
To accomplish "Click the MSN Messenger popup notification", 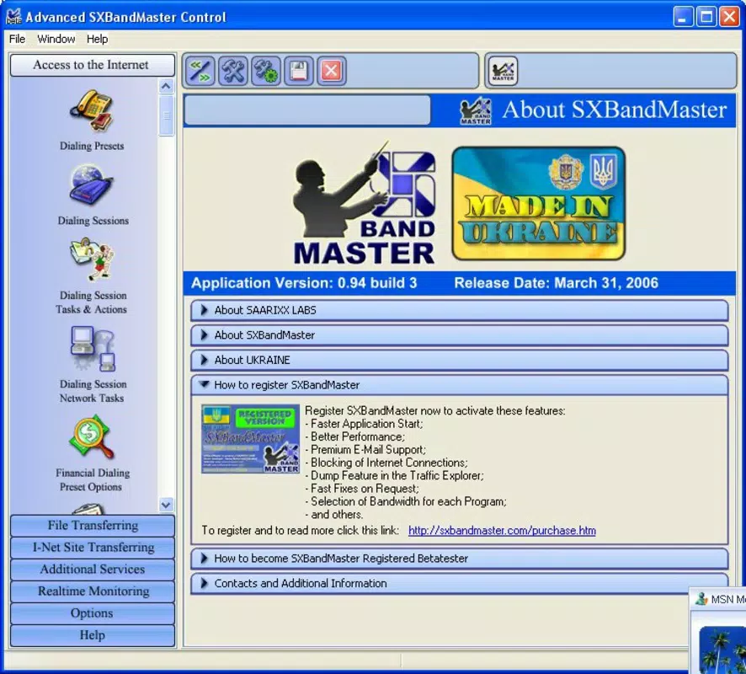I will pyautogui.click(x=718, y=631).
